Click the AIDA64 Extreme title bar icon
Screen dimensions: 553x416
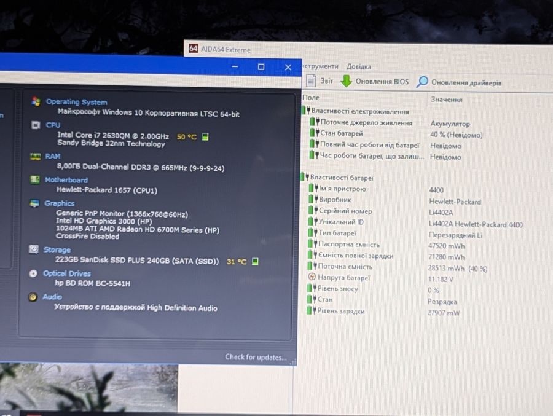coord(194,49)
